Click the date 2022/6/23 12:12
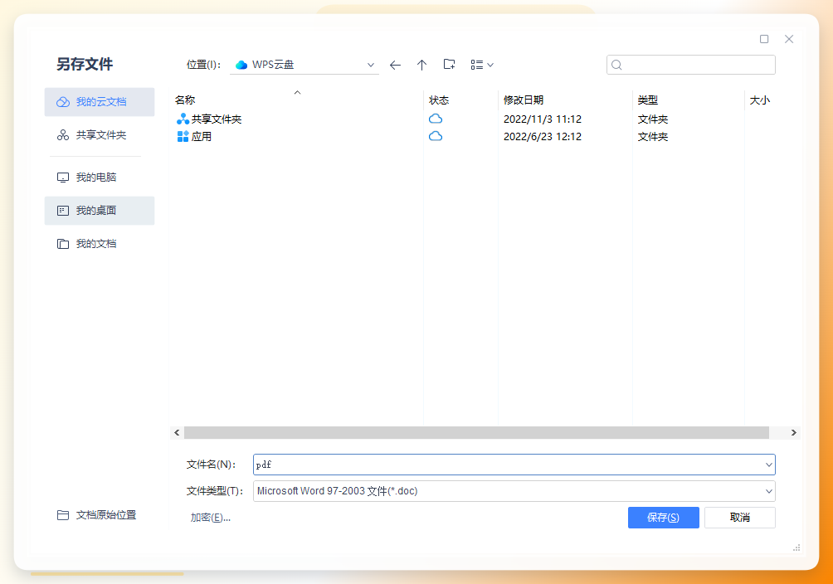This screenshot has width=833, height=584. pos(543,137)
